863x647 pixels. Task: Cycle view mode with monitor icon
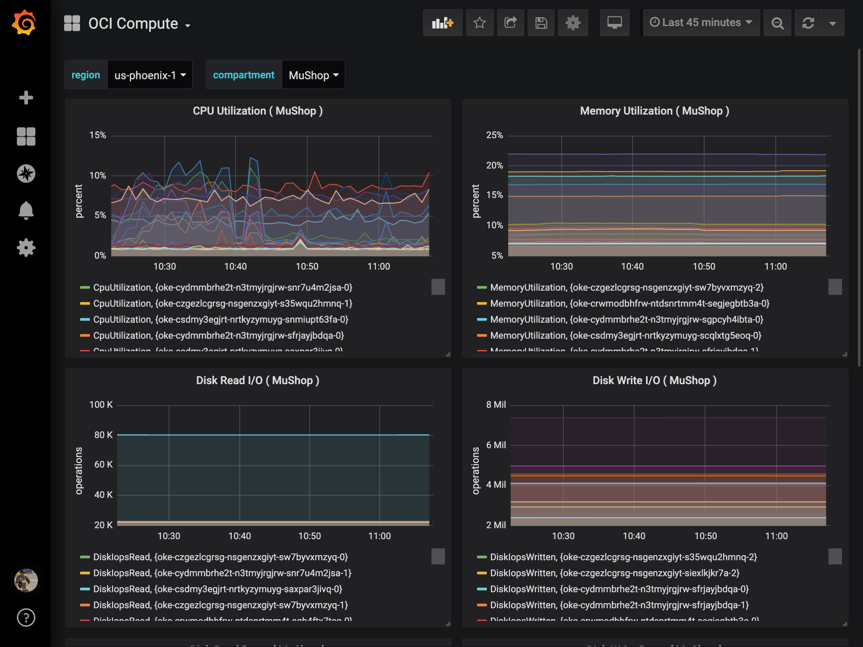[x=614, y=23]
